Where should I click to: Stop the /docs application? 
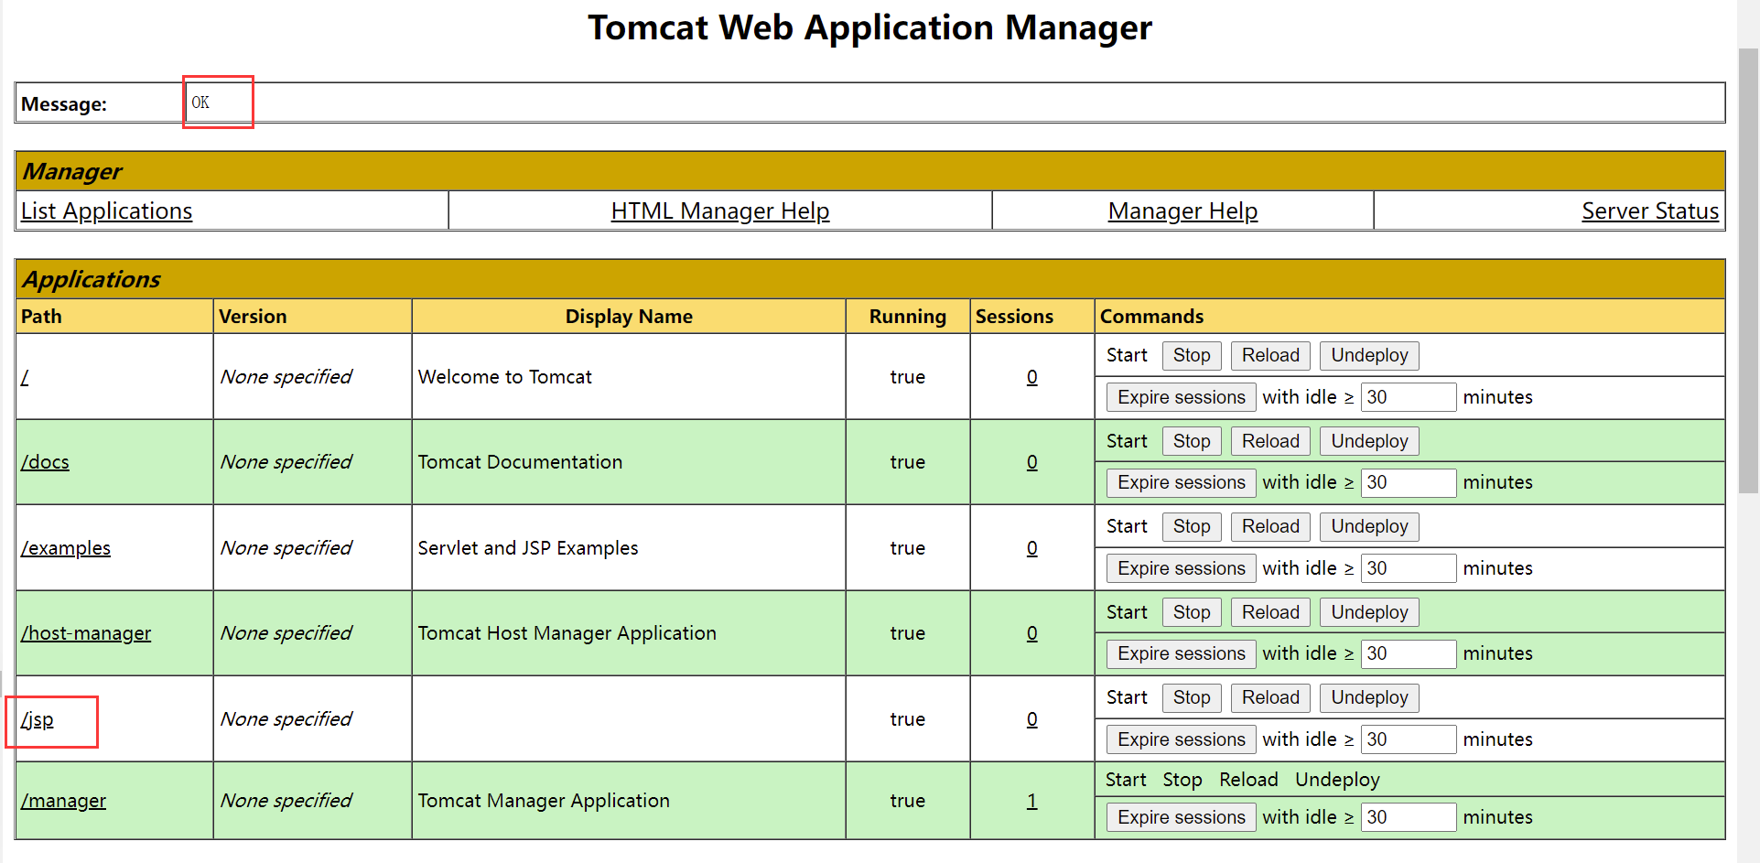click(1191, 442)
